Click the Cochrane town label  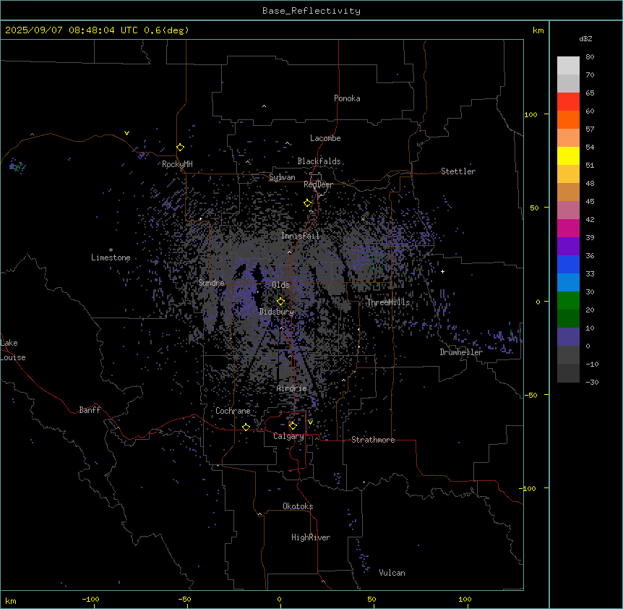coord(233,411)
